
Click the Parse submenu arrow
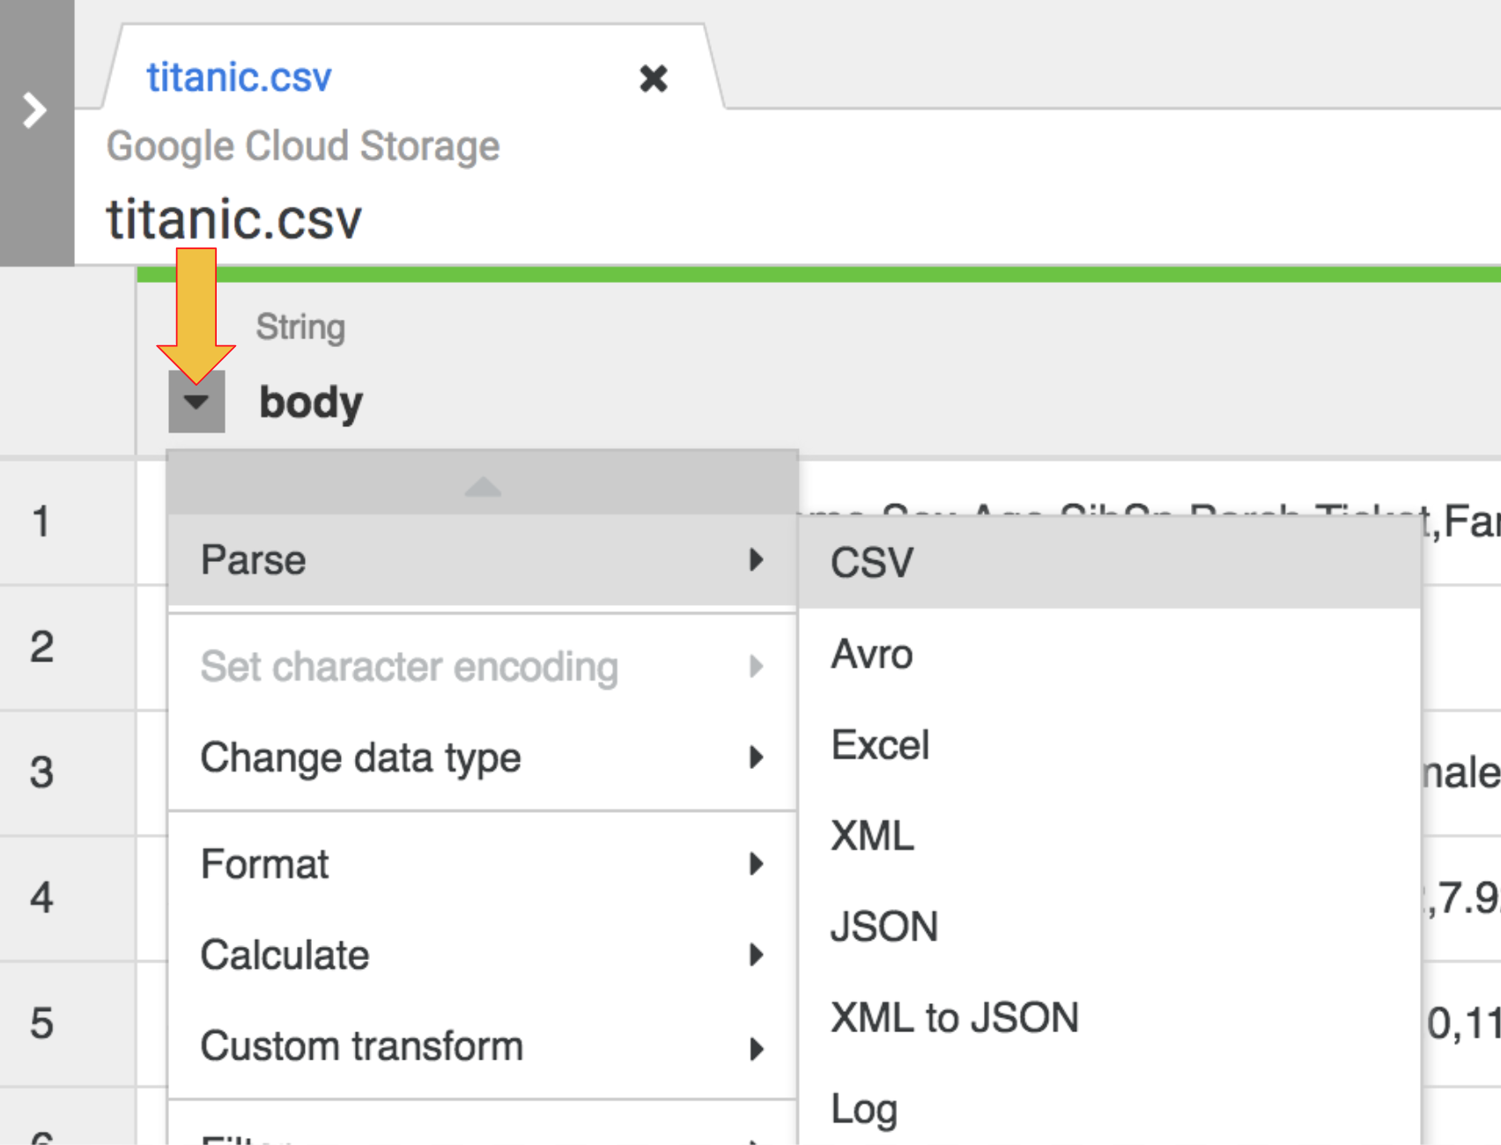758,560
